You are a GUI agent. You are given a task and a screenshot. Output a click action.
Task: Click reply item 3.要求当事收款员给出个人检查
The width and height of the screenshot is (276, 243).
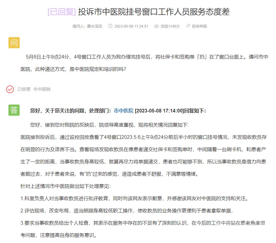click(x=143, y=223)
